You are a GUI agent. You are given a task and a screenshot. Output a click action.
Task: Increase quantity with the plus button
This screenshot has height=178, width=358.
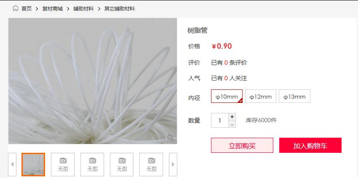tap(232, 117)
